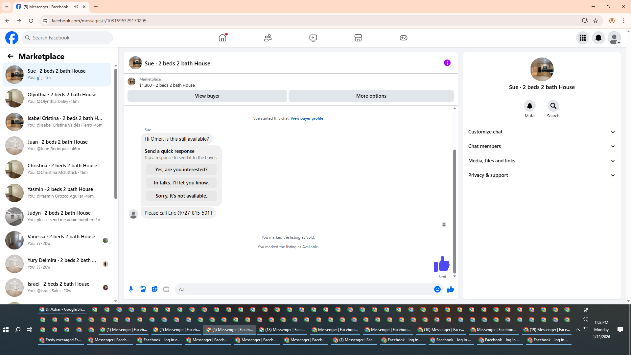Choose a GIF with the GIF icon
The image size is (631, 355).
coord(166,289)
